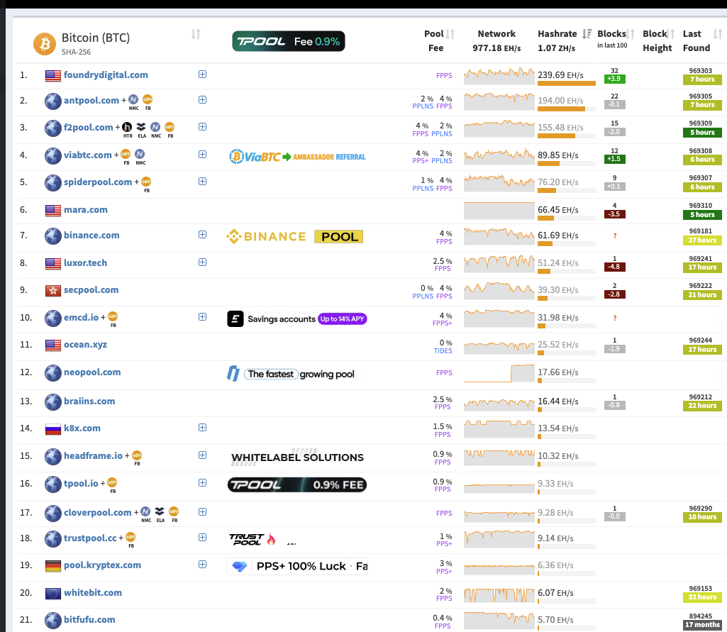Click the TPOOL Fee 0.9% header banner

[289, 41]
